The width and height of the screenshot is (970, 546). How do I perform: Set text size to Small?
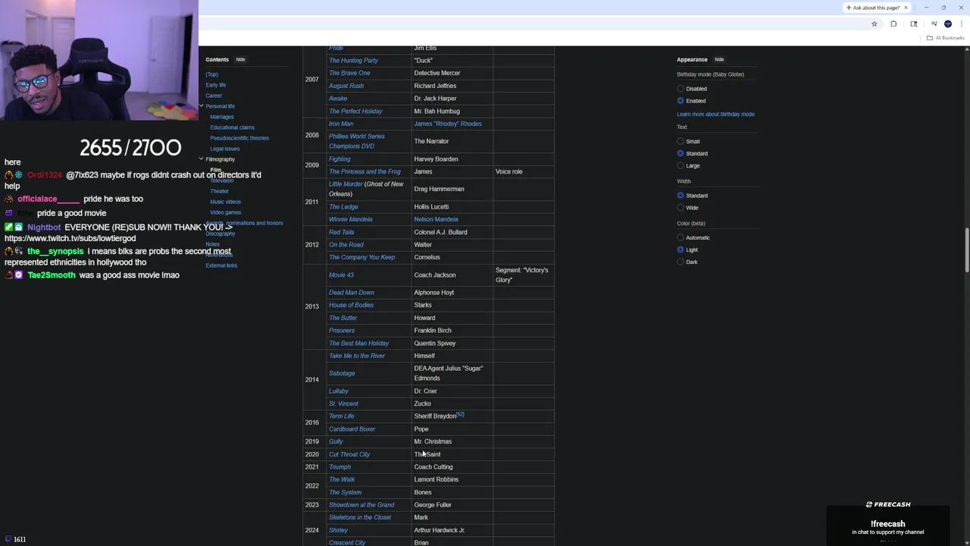681,142
